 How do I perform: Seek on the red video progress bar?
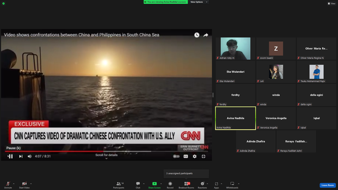point(107,151)
